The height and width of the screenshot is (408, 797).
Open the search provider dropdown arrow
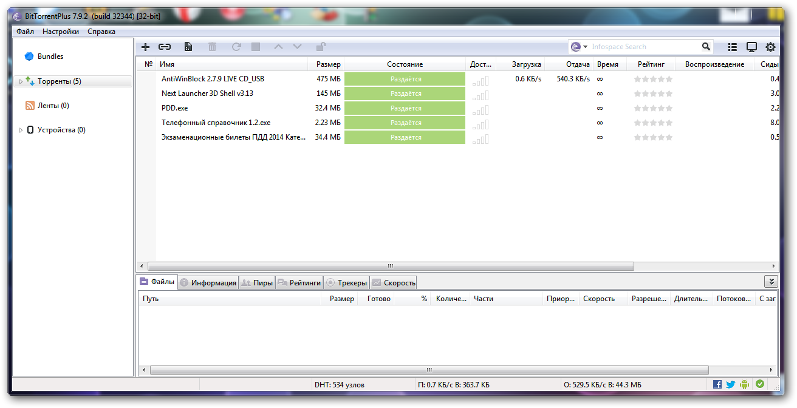[586, 47]
